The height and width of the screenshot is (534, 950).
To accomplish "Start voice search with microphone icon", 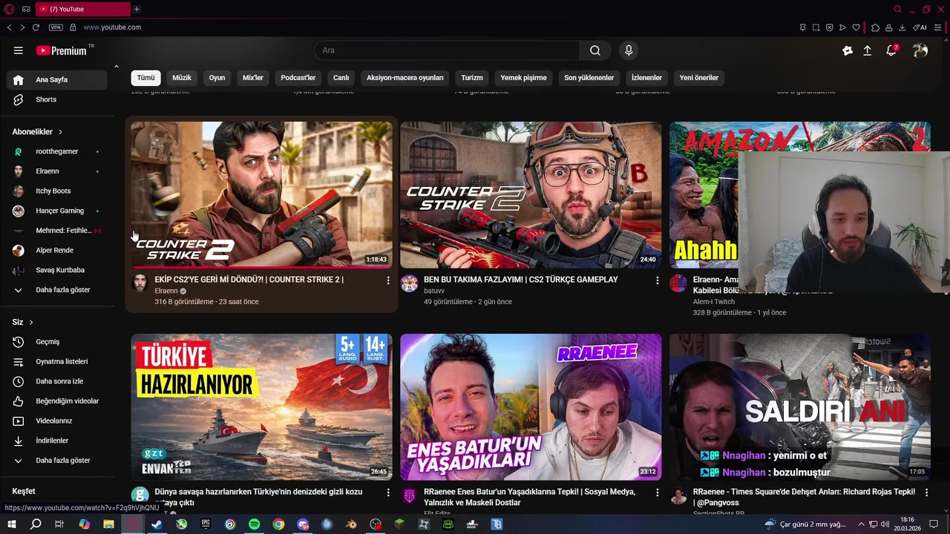I will (629, 50).
